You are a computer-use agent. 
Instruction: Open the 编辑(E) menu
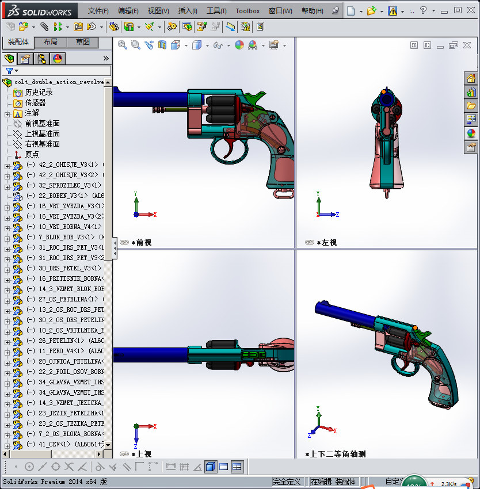128,11
